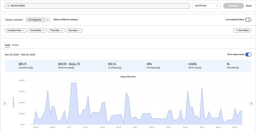This screenshot has width=256, height=132.
Task: Open Sell-through info icon
Action: click(x=200, y=68)
